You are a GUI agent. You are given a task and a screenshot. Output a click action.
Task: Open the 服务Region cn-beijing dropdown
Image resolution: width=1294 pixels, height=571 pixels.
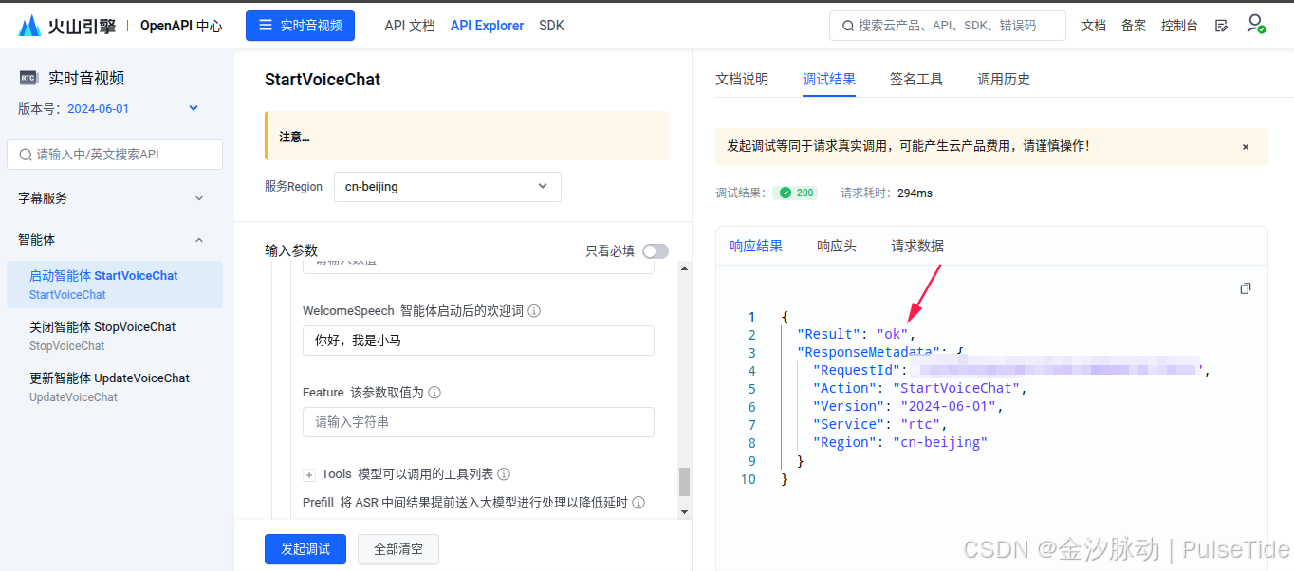click(447, 187)
